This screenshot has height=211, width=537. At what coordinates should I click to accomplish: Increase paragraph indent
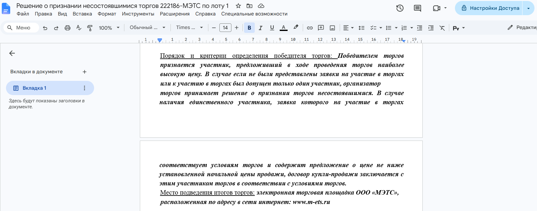pos(431,28)
